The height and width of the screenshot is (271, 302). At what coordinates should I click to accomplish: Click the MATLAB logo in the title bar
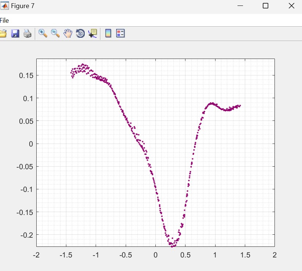click(5, 6)
